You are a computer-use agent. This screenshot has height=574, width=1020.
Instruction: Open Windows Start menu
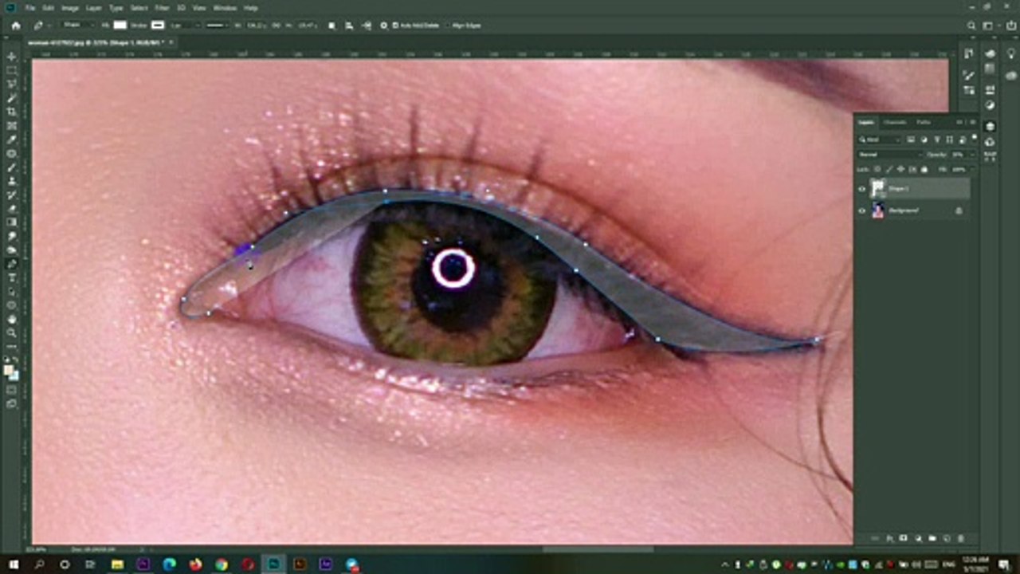14,564
